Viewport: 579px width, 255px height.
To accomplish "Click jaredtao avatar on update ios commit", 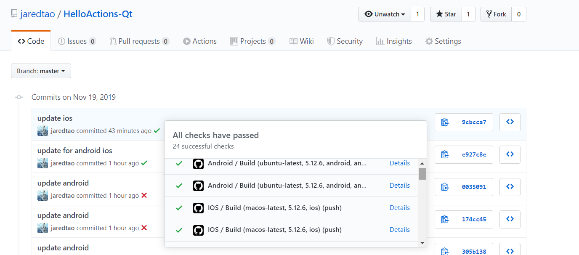I will (x=42, y=131).
